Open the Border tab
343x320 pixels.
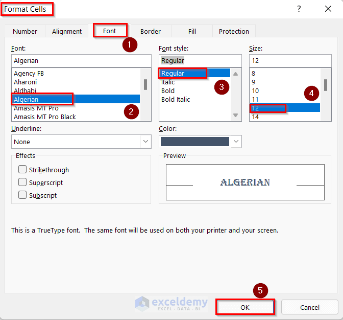151,31
